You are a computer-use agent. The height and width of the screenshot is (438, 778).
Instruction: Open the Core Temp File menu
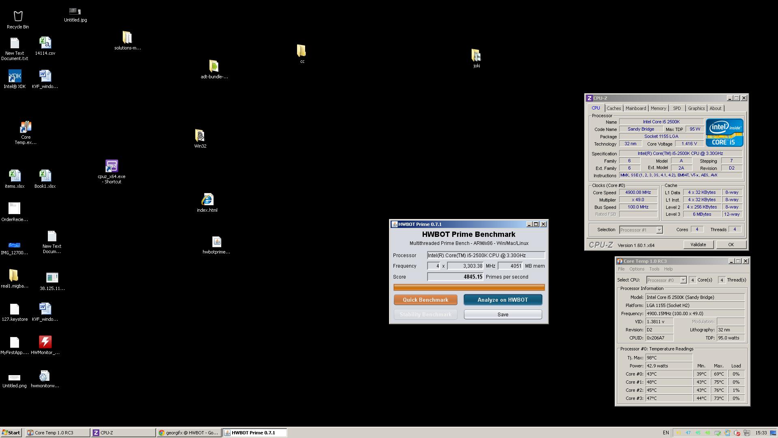(621, 269)
